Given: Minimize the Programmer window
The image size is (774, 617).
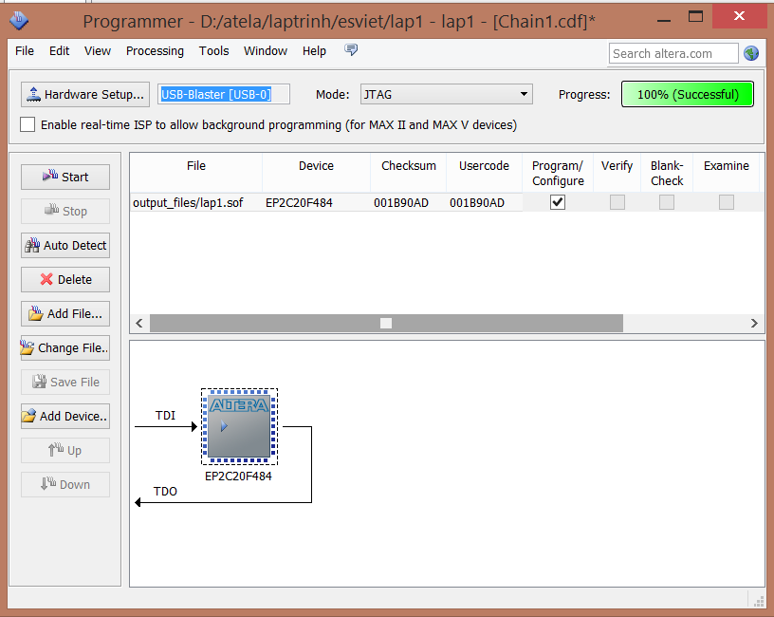Looking at the screenshot, I should tap(664, 19).
